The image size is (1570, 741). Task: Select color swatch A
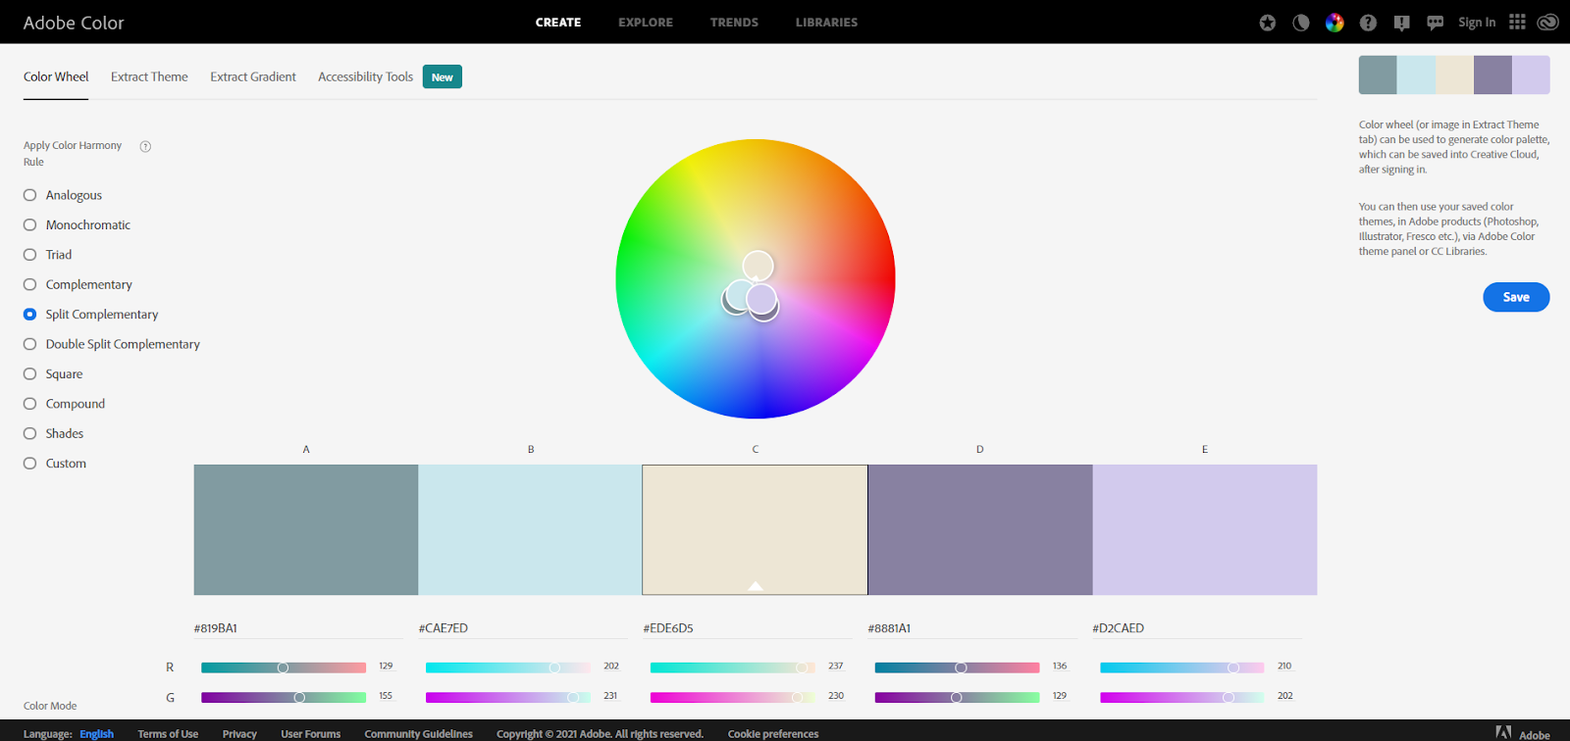click(x=306, y=529)
